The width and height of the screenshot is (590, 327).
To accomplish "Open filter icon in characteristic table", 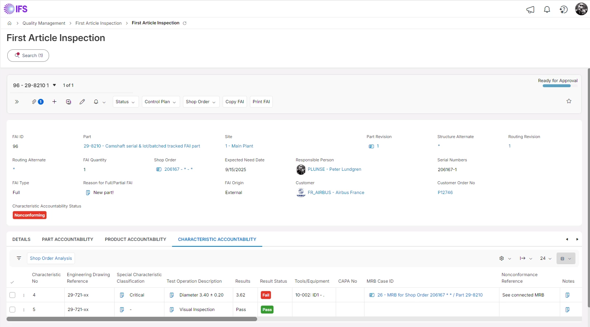I will click(19, 258).
